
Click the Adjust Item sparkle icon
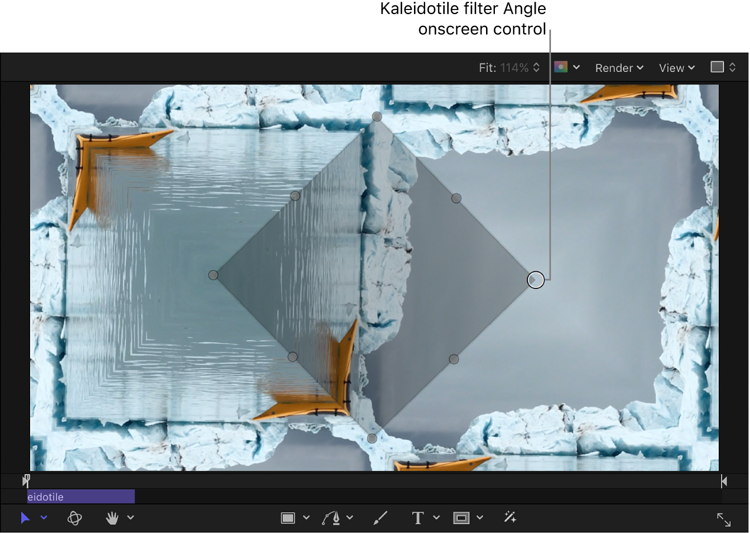tap(510, 518)
